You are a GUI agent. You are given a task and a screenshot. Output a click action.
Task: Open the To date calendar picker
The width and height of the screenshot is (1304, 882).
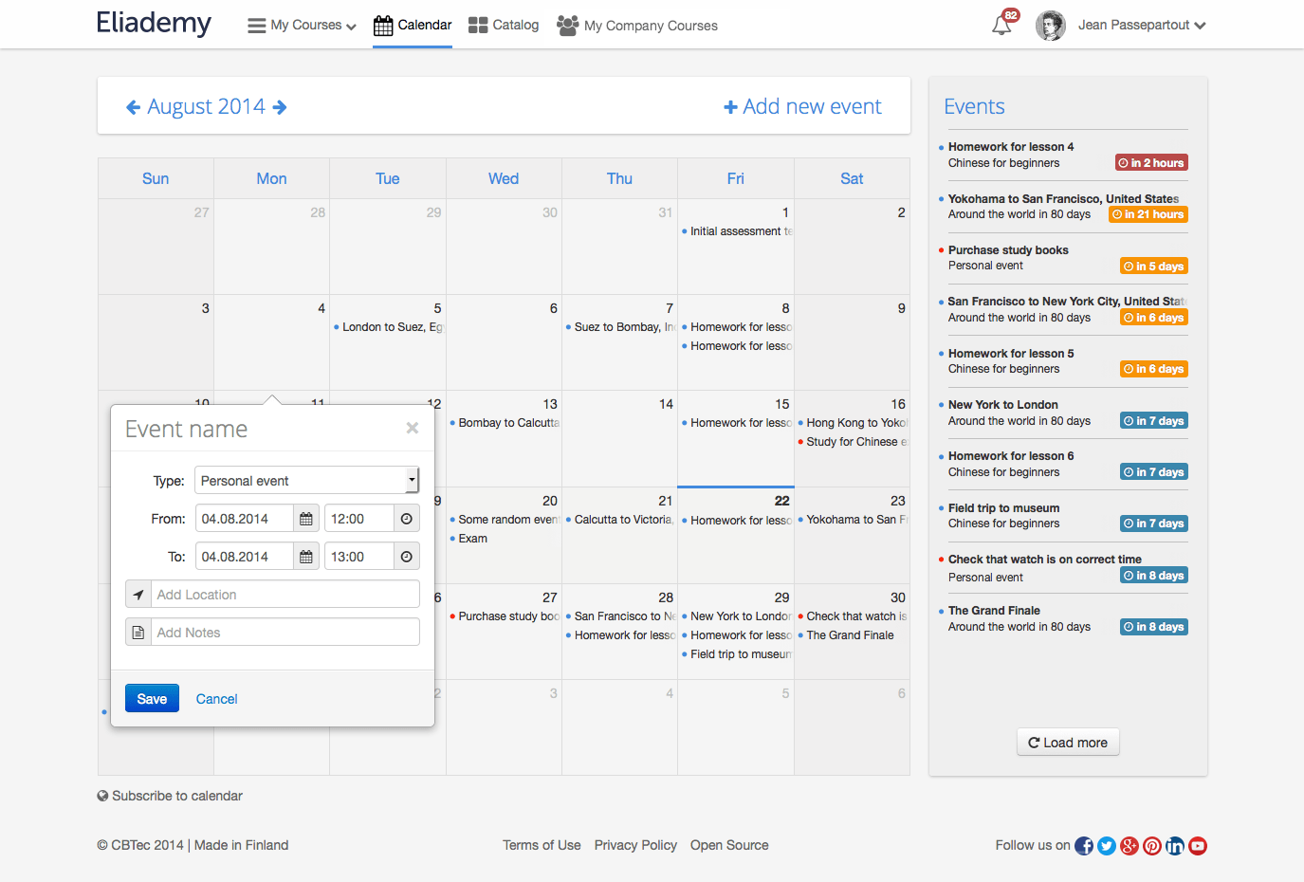[306, 557]
